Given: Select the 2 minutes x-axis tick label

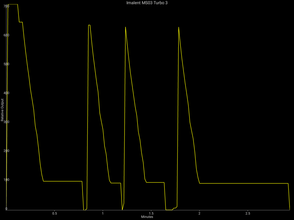Looking at the screenshot, I should pos(200,213).
